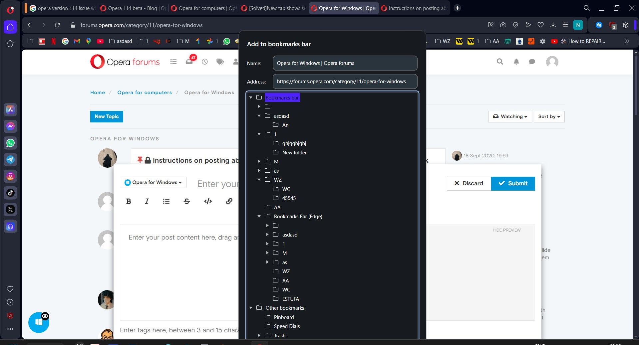
Task: Follow the 'Opera for computers' breadcrumb link
Action: [145, 92]
